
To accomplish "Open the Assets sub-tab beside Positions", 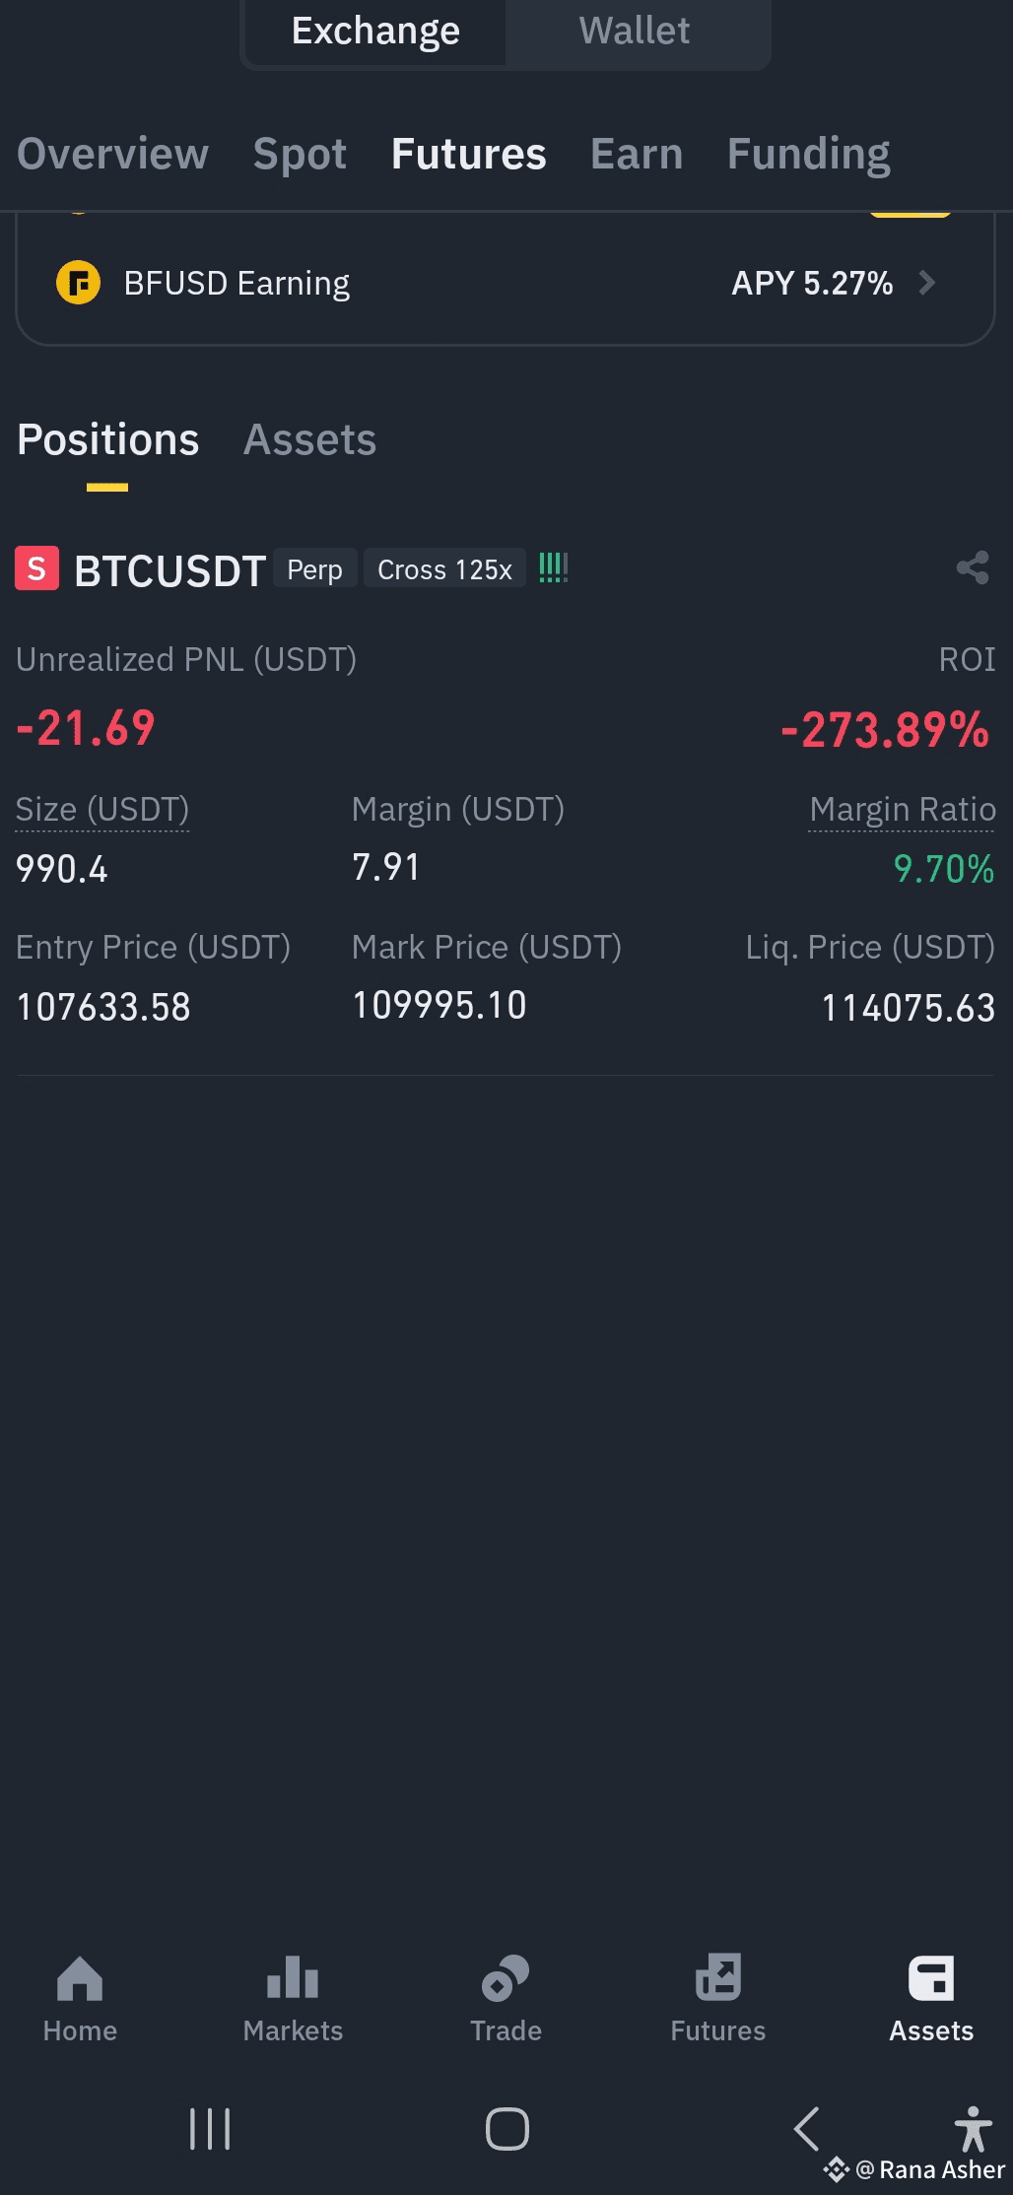I will click(x=309, y=439).
